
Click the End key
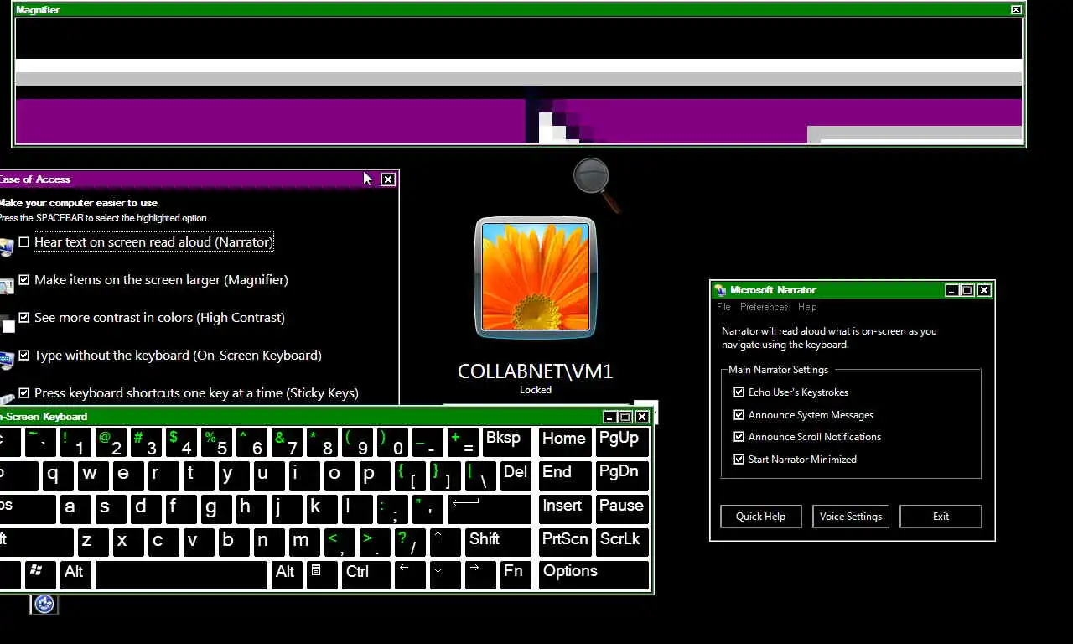click(564, 475)
